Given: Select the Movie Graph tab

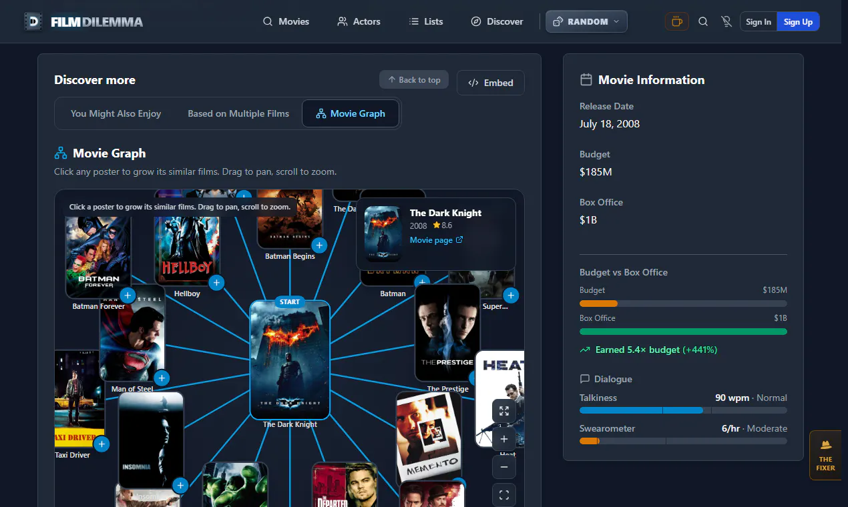Looking at the screenshot, I should (x=351, y=113).
